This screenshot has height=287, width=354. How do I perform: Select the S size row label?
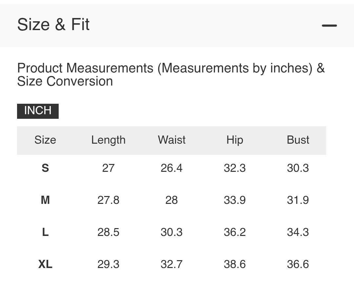point(45,168)
